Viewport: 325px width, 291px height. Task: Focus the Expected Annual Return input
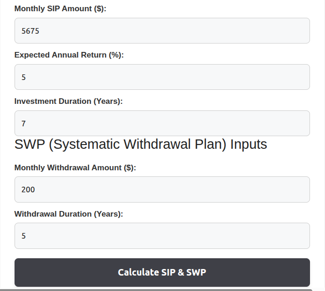point(162,77)
